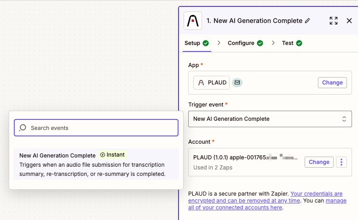
Task: Click the 'App' field label
Action: pos(193,65)
